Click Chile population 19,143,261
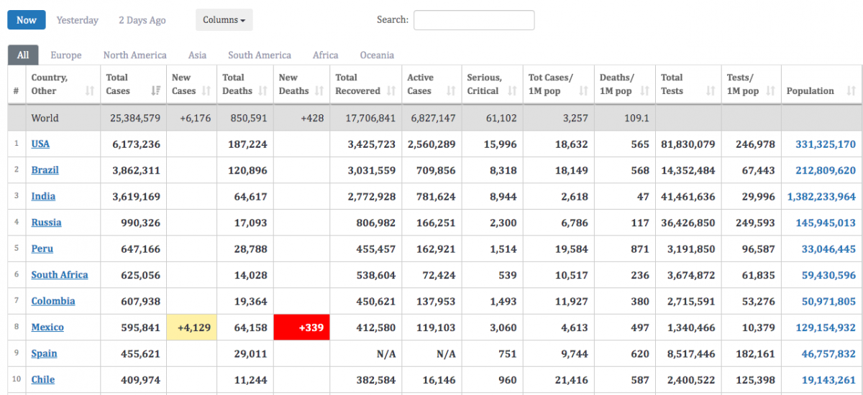The height and width of the screenshot is (395, 863). (829, 379)
